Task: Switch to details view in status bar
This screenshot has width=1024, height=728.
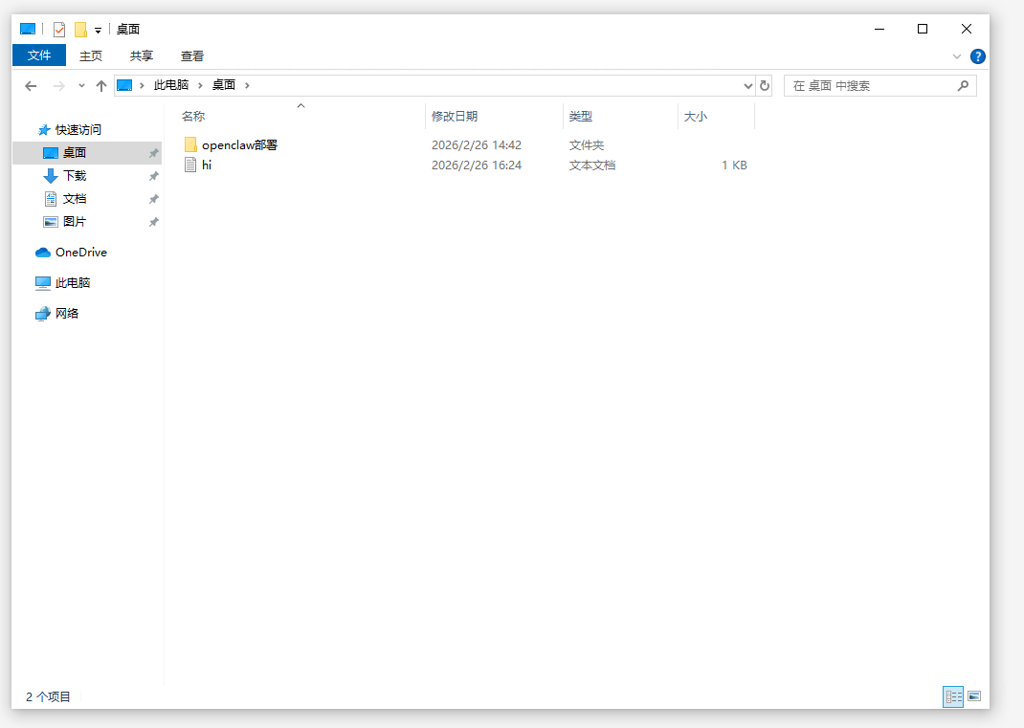Action: [953, 696]
